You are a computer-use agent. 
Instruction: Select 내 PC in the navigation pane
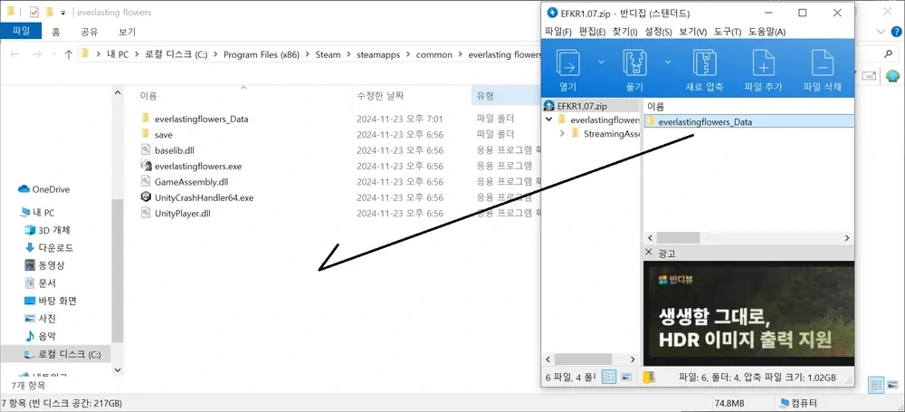[x=37, y=213]
